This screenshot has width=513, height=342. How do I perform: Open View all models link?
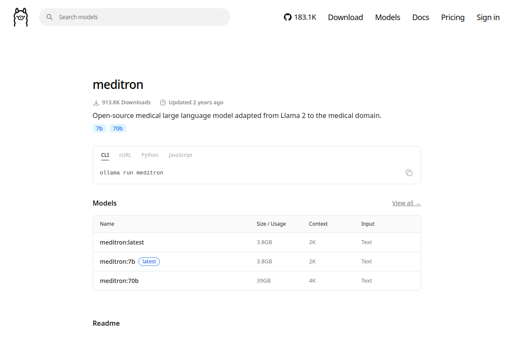[406, 203]
